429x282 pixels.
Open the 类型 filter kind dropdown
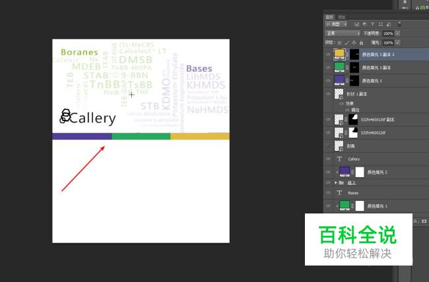pos(336,24)
